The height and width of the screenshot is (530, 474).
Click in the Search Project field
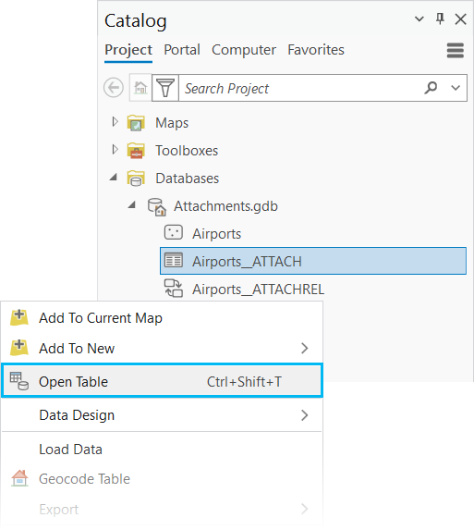click(x=300, y=88)
